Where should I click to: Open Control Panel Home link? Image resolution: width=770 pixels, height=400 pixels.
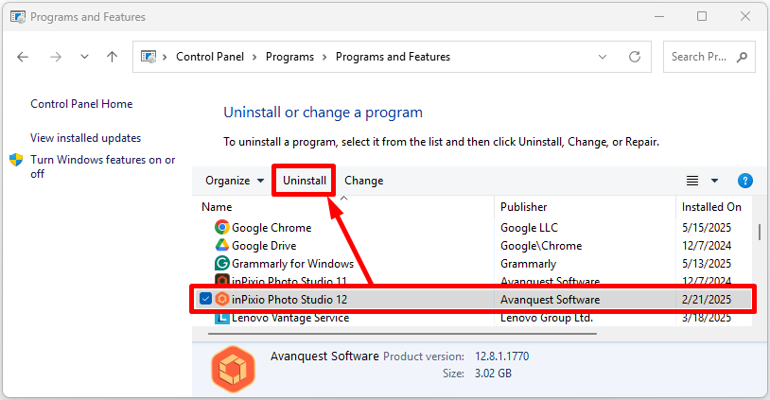pyautogui.click(x=81, y=104)
